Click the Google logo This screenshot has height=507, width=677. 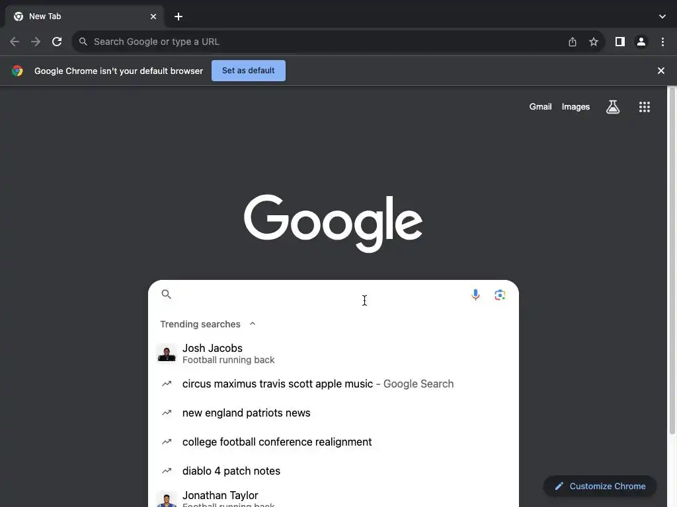tap(333, 223)
